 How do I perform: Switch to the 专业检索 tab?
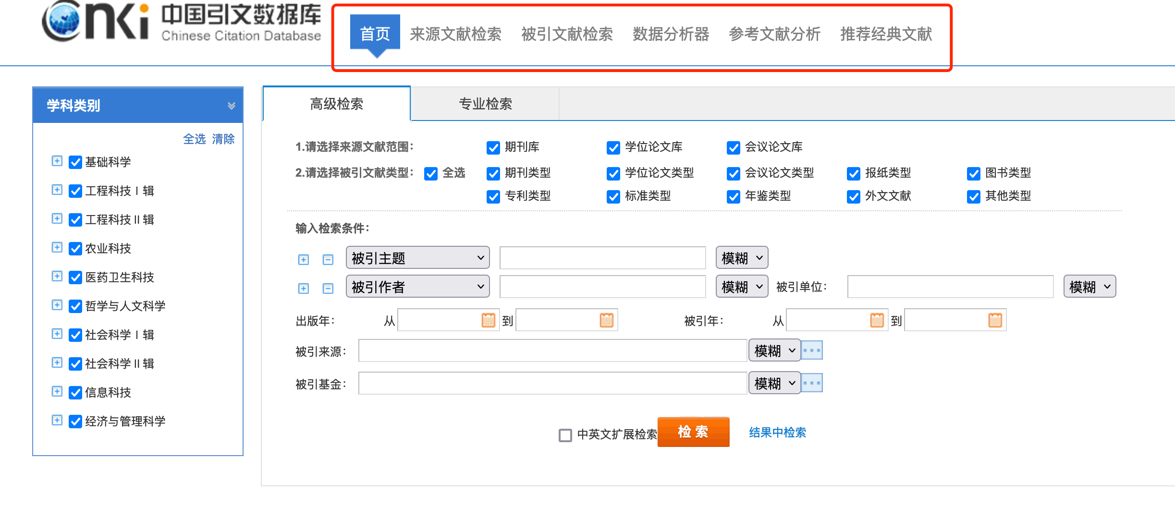click(485, 104)
